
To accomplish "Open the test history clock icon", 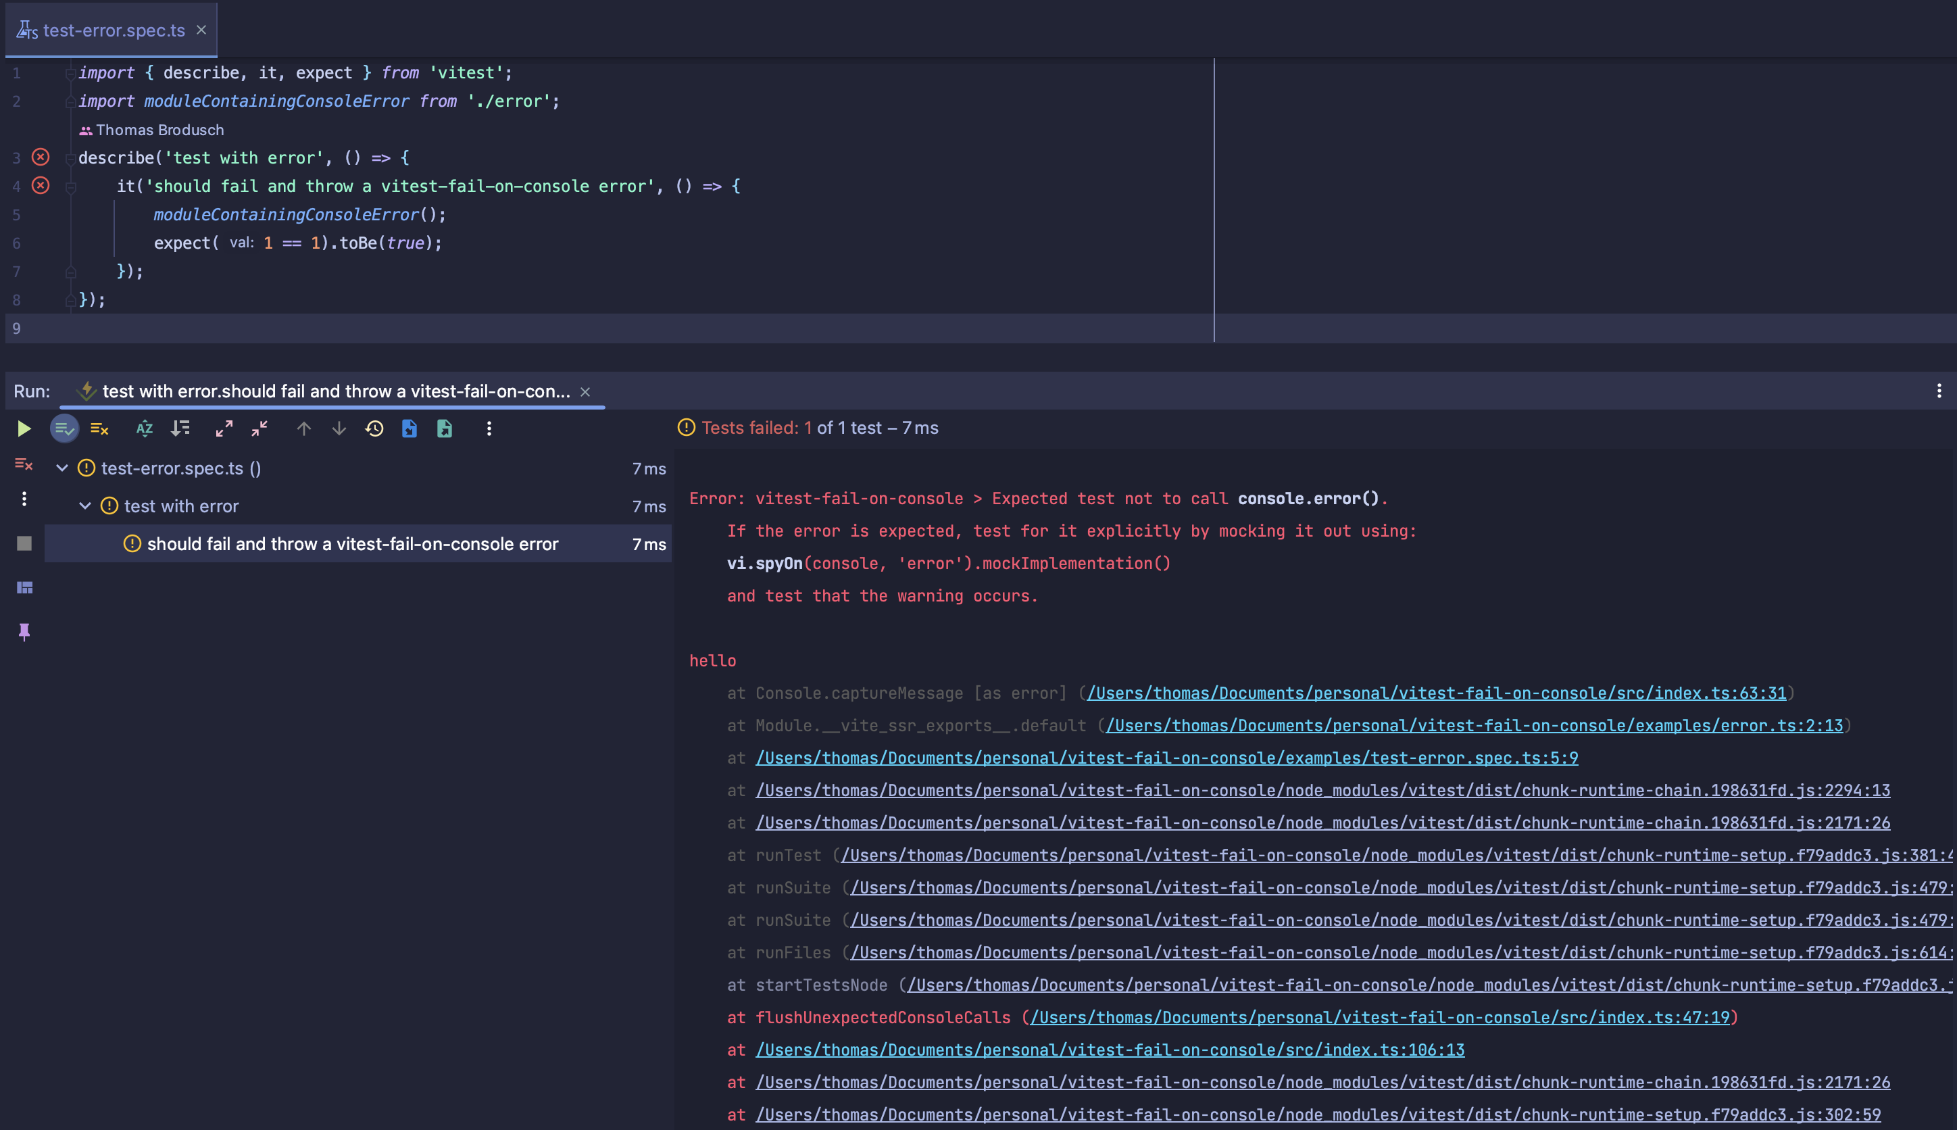I will 374,428.
